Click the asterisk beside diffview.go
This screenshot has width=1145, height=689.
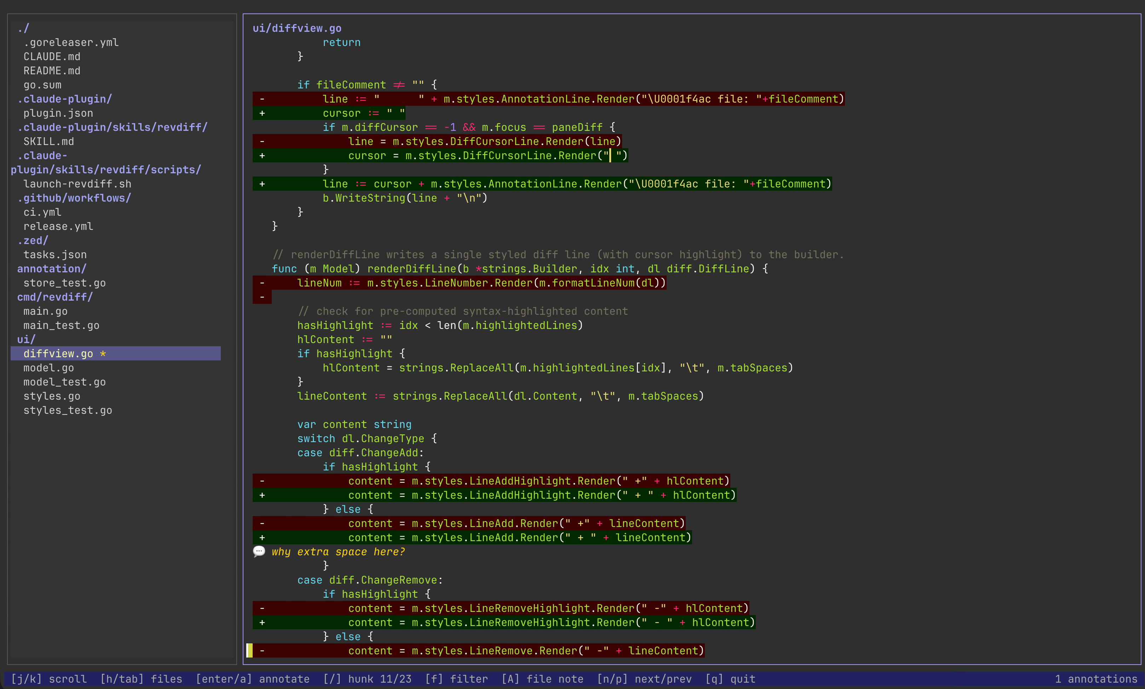pyautogui.click(x=103, y=353)
